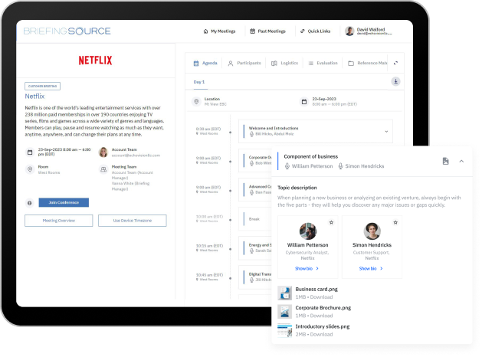Open the Digital Transformation session card
The width and height of the screenshot is (482, 357).
click(x=256, y=277)
